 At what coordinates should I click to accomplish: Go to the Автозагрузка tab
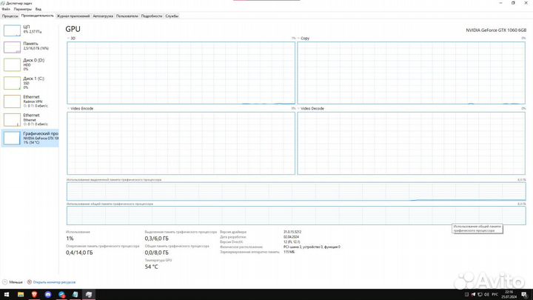(103, 16)
